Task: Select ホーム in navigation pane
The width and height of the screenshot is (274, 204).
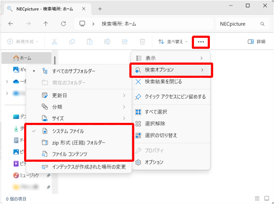Action: point(27,58)
